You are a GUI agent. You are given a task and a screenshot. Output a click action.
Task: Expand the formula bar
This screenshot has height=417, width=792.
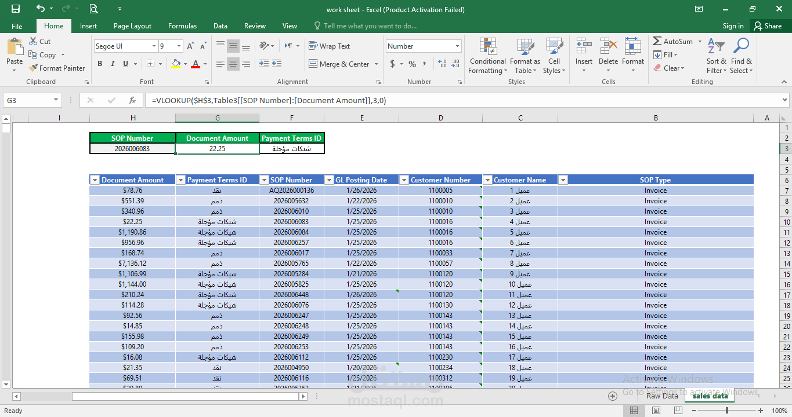click(x=784, y=100)
